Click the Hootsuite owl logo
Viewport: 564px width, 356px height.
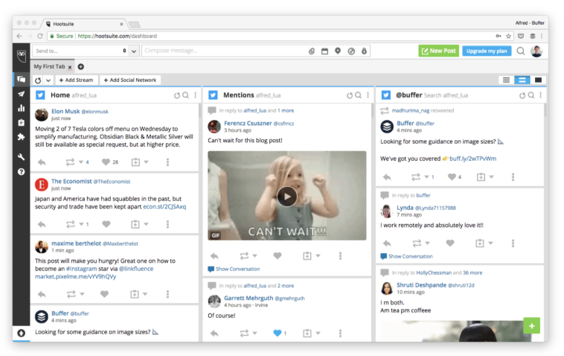22,55
